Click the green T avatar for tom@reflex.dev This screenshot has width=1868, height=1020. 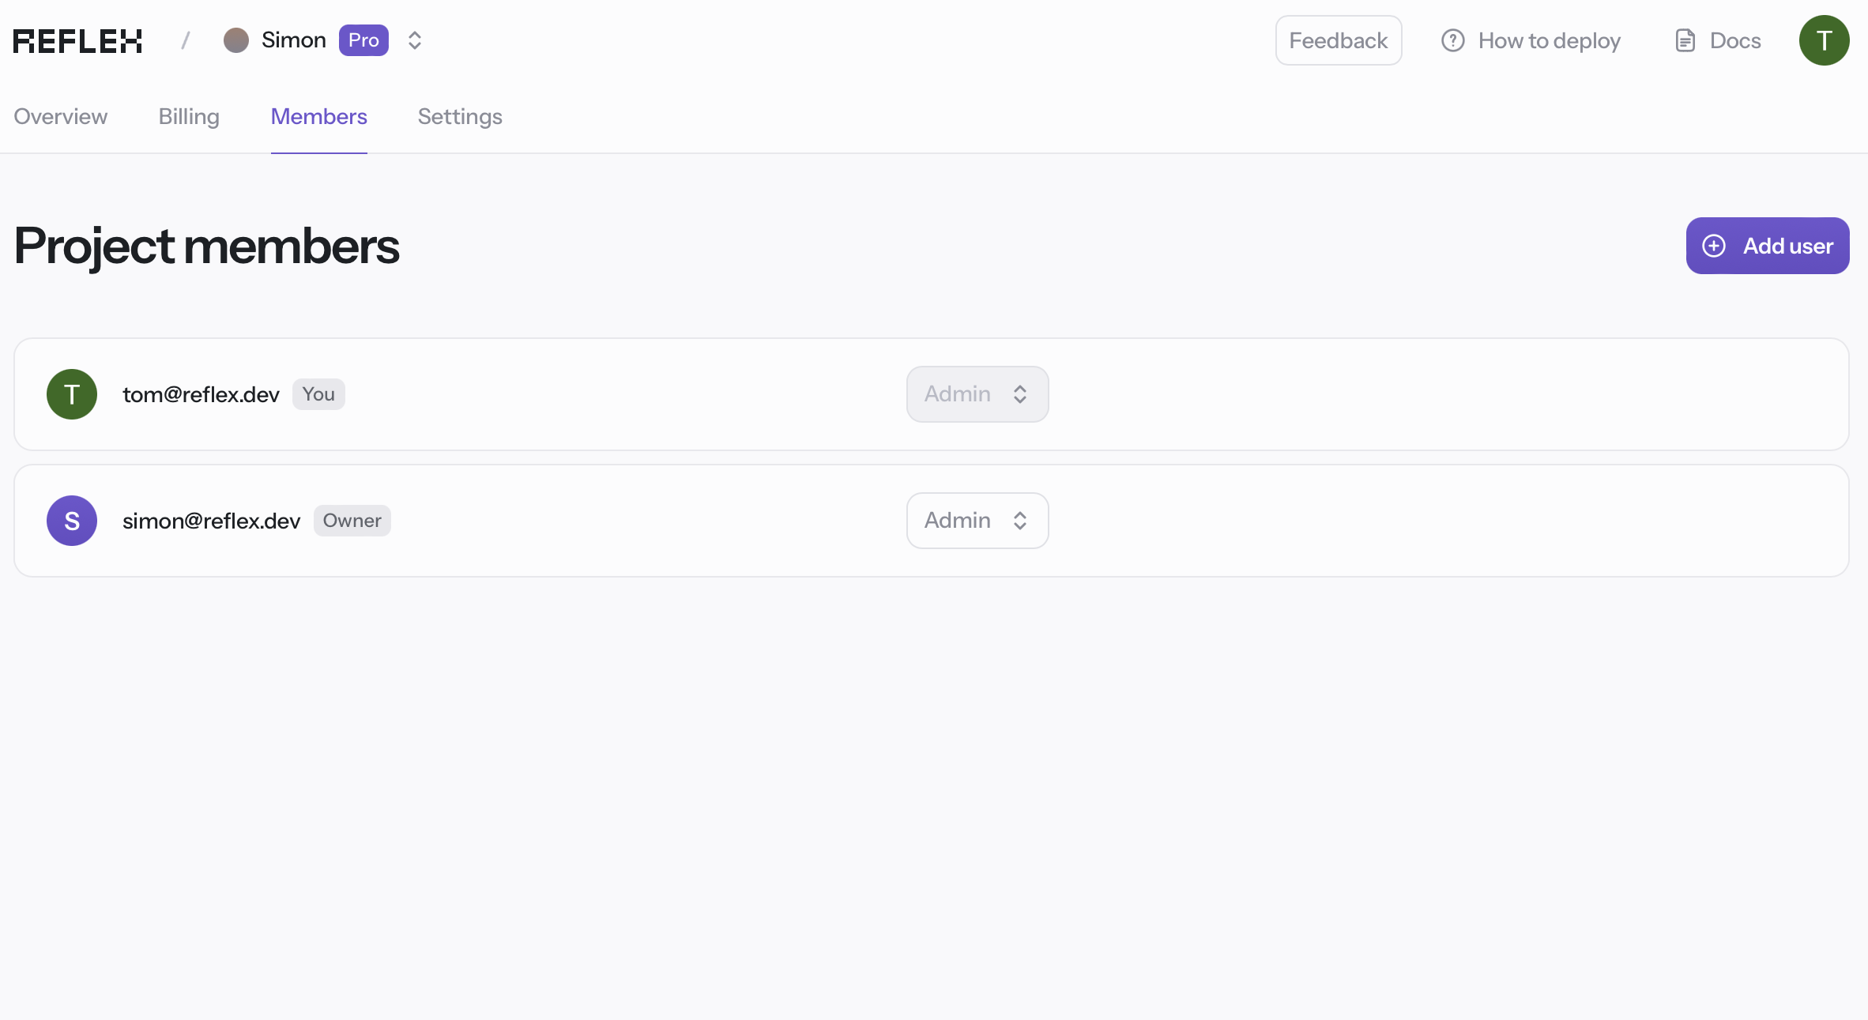point(71,393)
